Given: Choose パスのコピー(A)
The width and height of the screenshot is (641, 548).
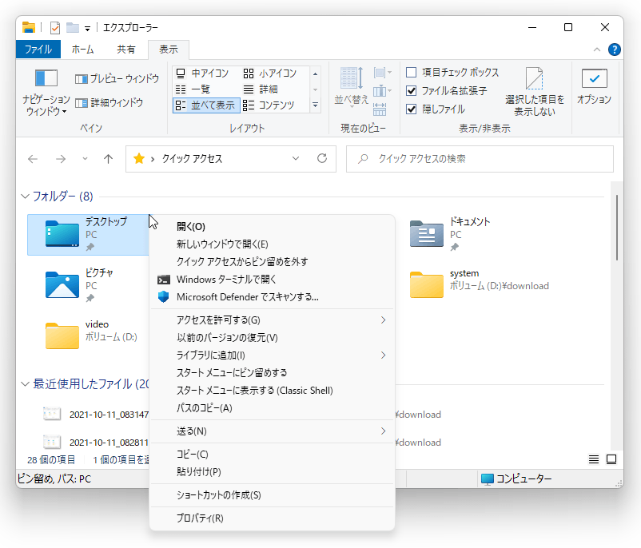Looking at the screenshot, I should coord(272,408).
